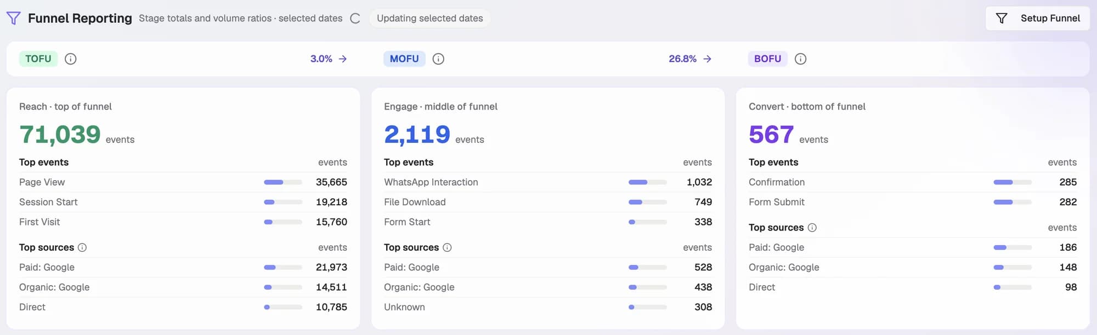Click the 26.8% conversion ratio

click(682, 59)
